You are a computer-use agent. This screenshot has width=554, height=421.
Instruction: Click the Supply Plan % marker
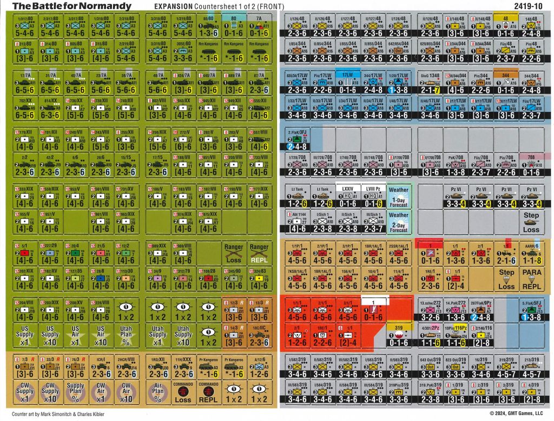[75, 392]
